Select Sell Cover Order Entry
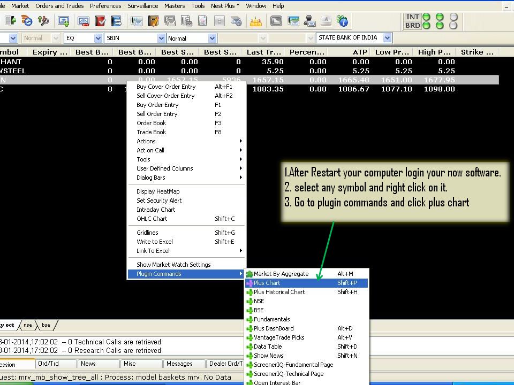The width and height of the screenshot is (514, 385). coord(186,96)
